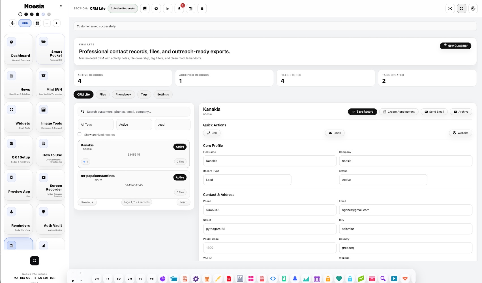This screenshot has width=482, height=283.
Task: Open the Mini SVN app vault
Action: tap(50, 83)
